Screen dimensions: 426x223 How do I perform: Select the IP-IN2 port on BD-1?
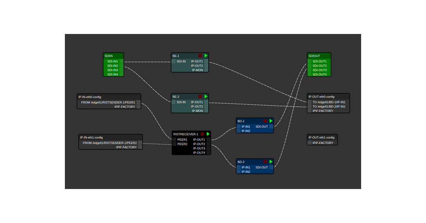246,131
